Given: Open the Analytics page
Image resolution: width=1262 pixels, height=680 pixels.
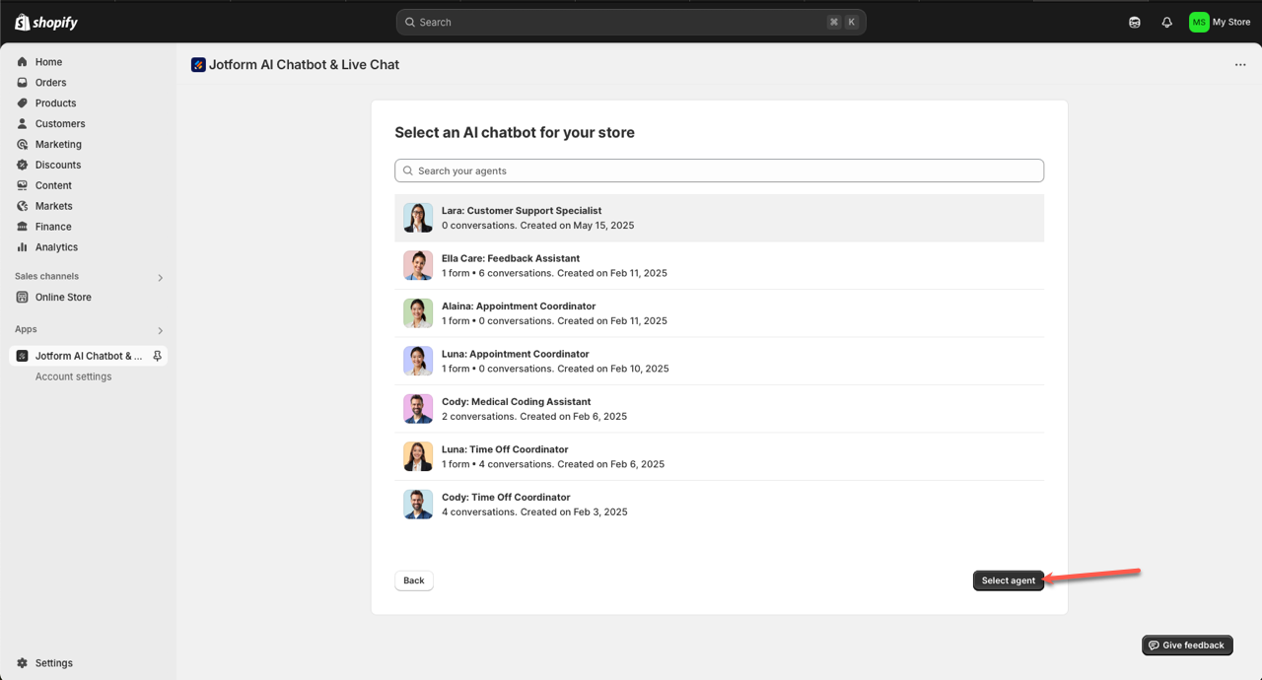Looking at the screenshot, I should 56,247.
